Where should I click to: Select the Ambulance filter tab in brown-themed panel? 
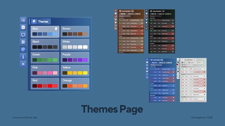pos(130,14)
